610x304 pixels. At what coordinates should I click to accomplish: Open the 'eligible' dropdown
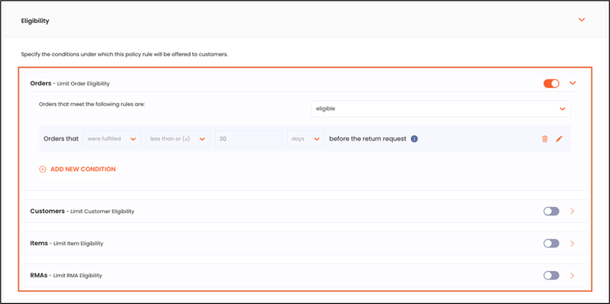(441, 108)
